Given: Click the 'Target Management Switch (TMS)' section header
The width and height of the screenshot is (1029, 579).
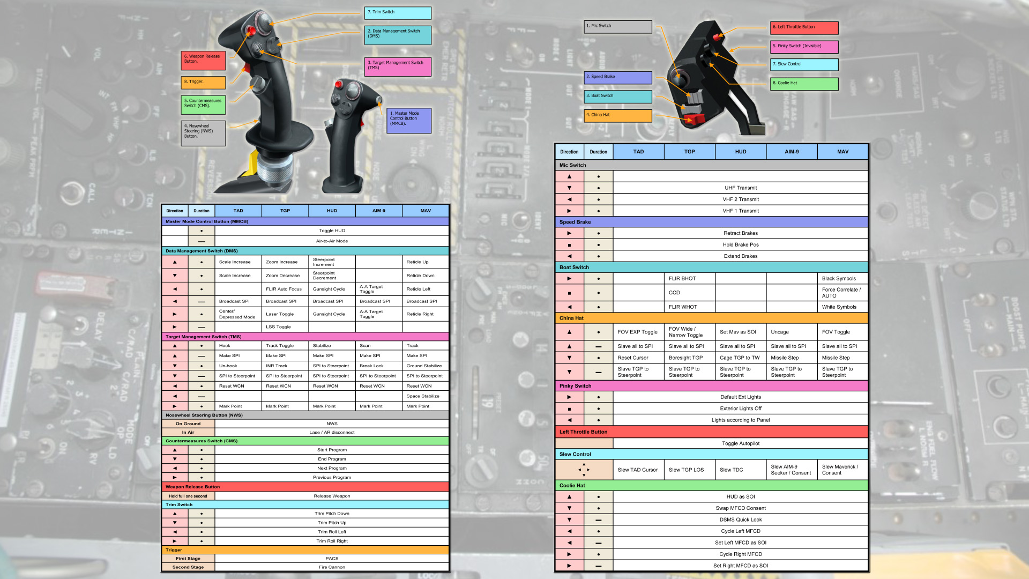Looking at the screenshot, I should click(x=305, y=337).
